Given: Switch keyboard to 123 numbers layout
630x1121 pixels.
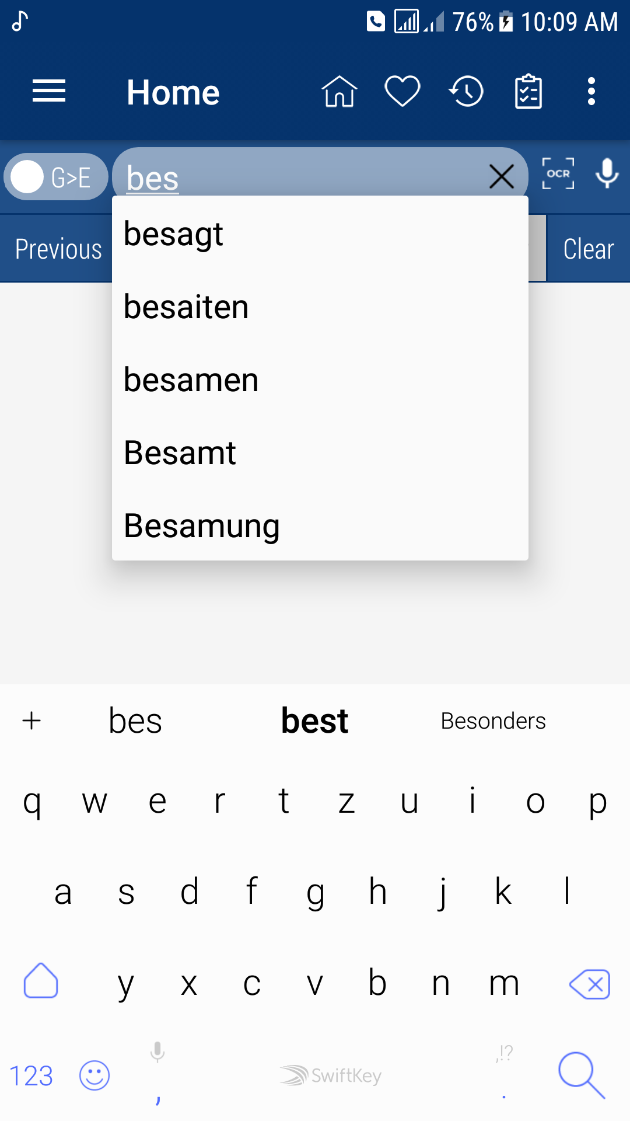Looking at the screenshot, I should [x=32, y=1075].
